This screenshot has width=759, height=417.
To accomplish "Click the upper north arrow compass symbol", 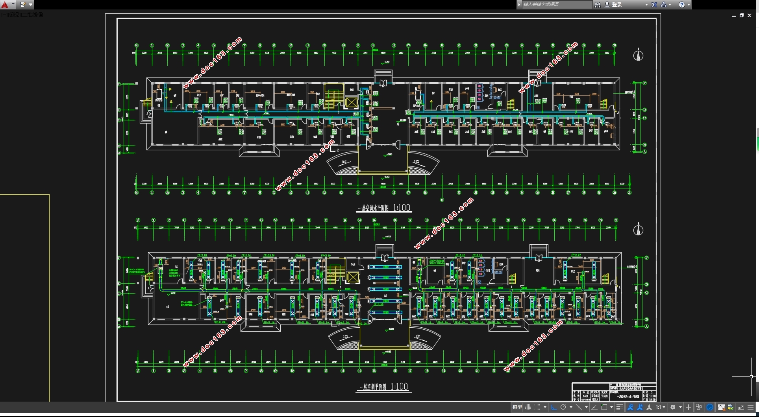I will (x=638, y=55).
